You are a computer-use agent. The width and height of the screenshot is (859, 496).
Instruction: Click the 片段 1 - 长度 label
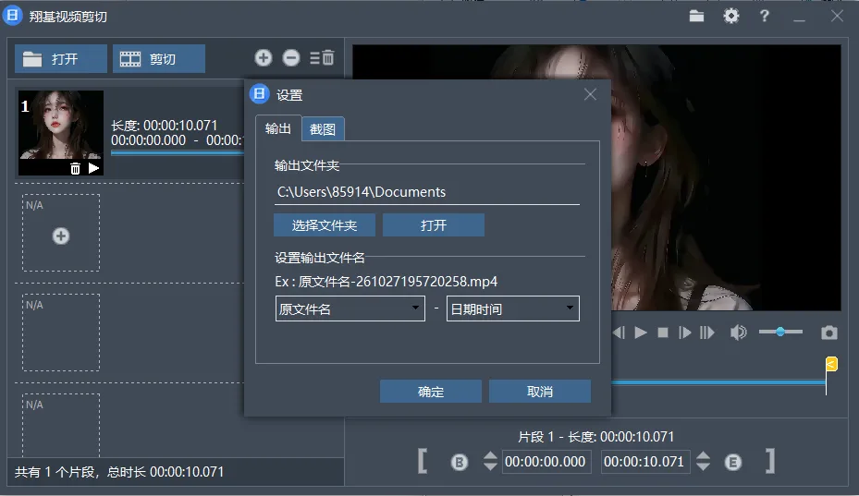point(595,437)
